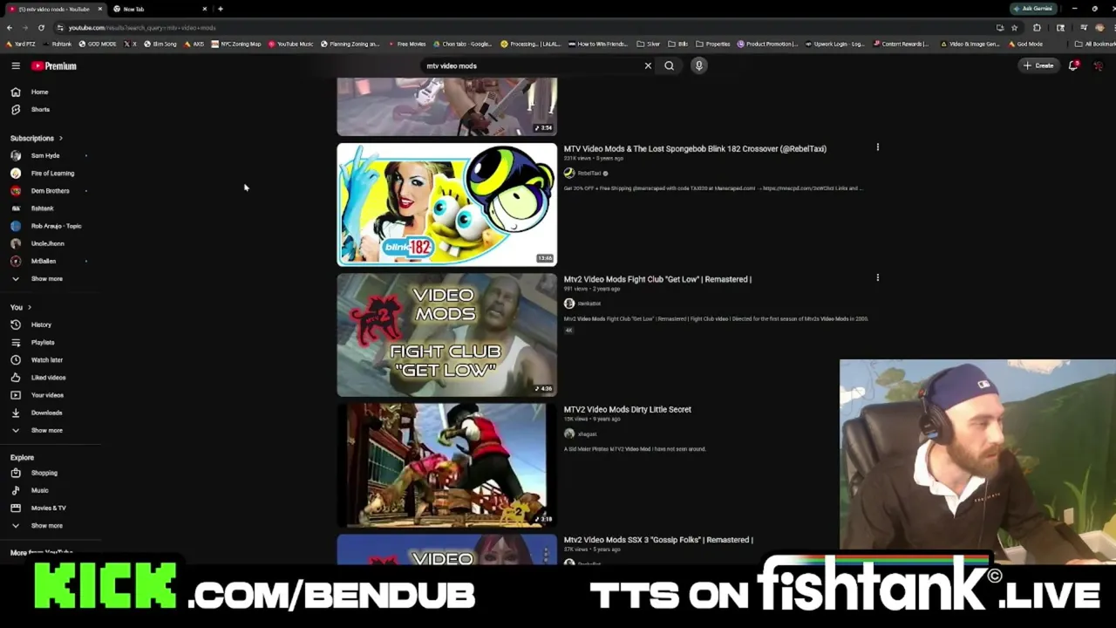This screenshot has height=628, width=1116.
Task: Open more options for Blink 182 Crossover video
Action: click(877, 147)
